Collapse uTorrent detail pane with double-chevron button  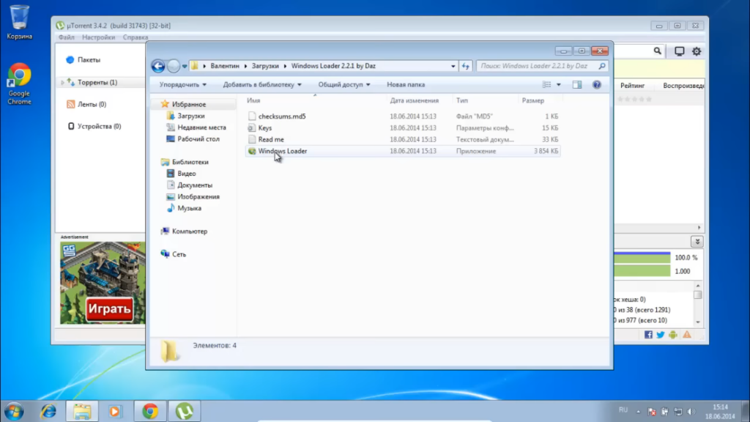(697, 242)
